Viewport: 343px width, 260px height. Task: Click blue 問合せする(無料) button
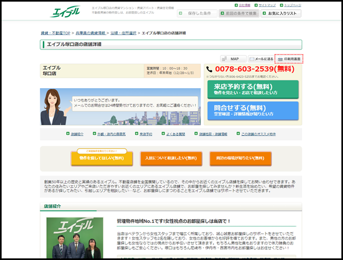pyautogui.click(x=253, y=111)
